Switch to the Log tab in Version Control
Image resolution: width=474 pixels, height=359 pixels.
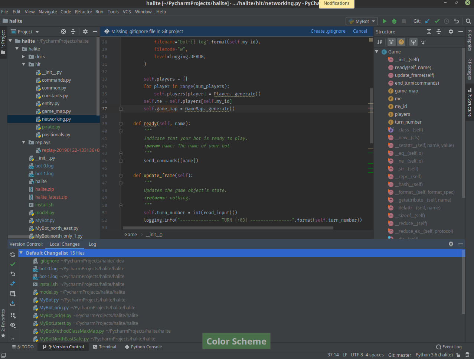click(92, 244)
